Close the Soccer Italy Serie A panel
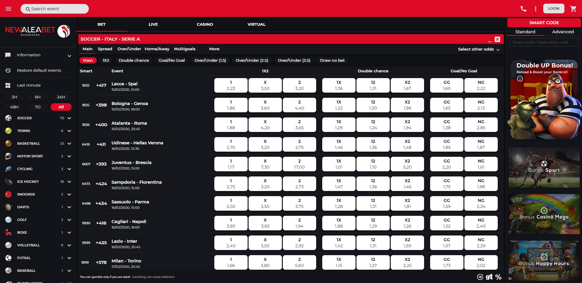 click(x=497, y=39)
